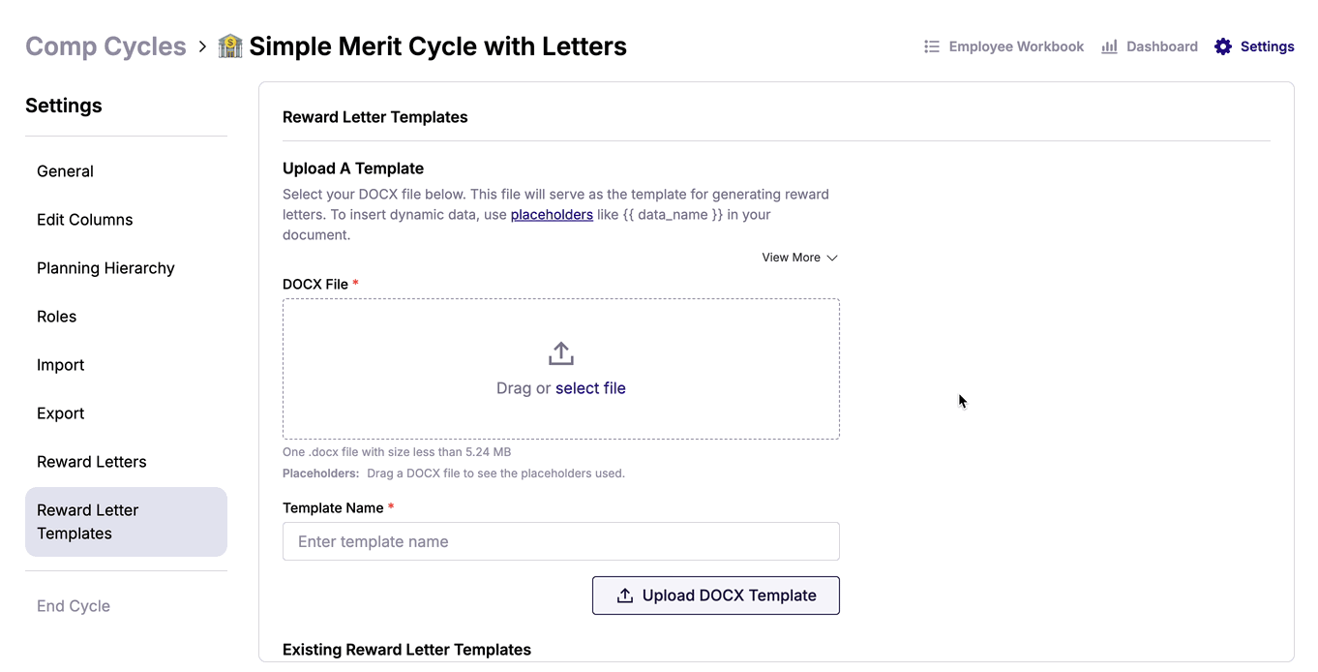Go to Edit Columns settings

[x=85, y=220]
